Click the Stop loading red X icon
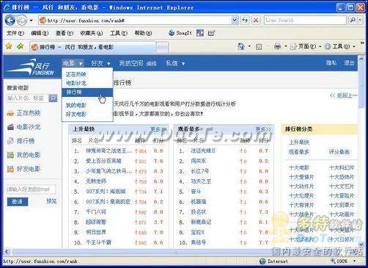The height and width of the screenshot is (268, 368). click(256, 21)
